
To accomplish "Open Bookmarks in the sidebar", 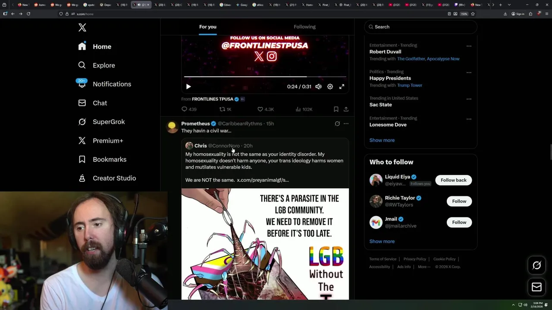I will (x=102, y=159).
